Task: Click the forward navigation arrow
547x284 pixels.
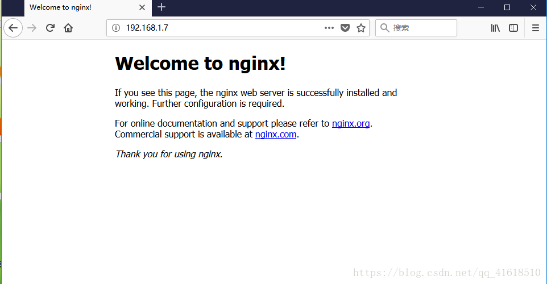Action: (x=32, y=28)
